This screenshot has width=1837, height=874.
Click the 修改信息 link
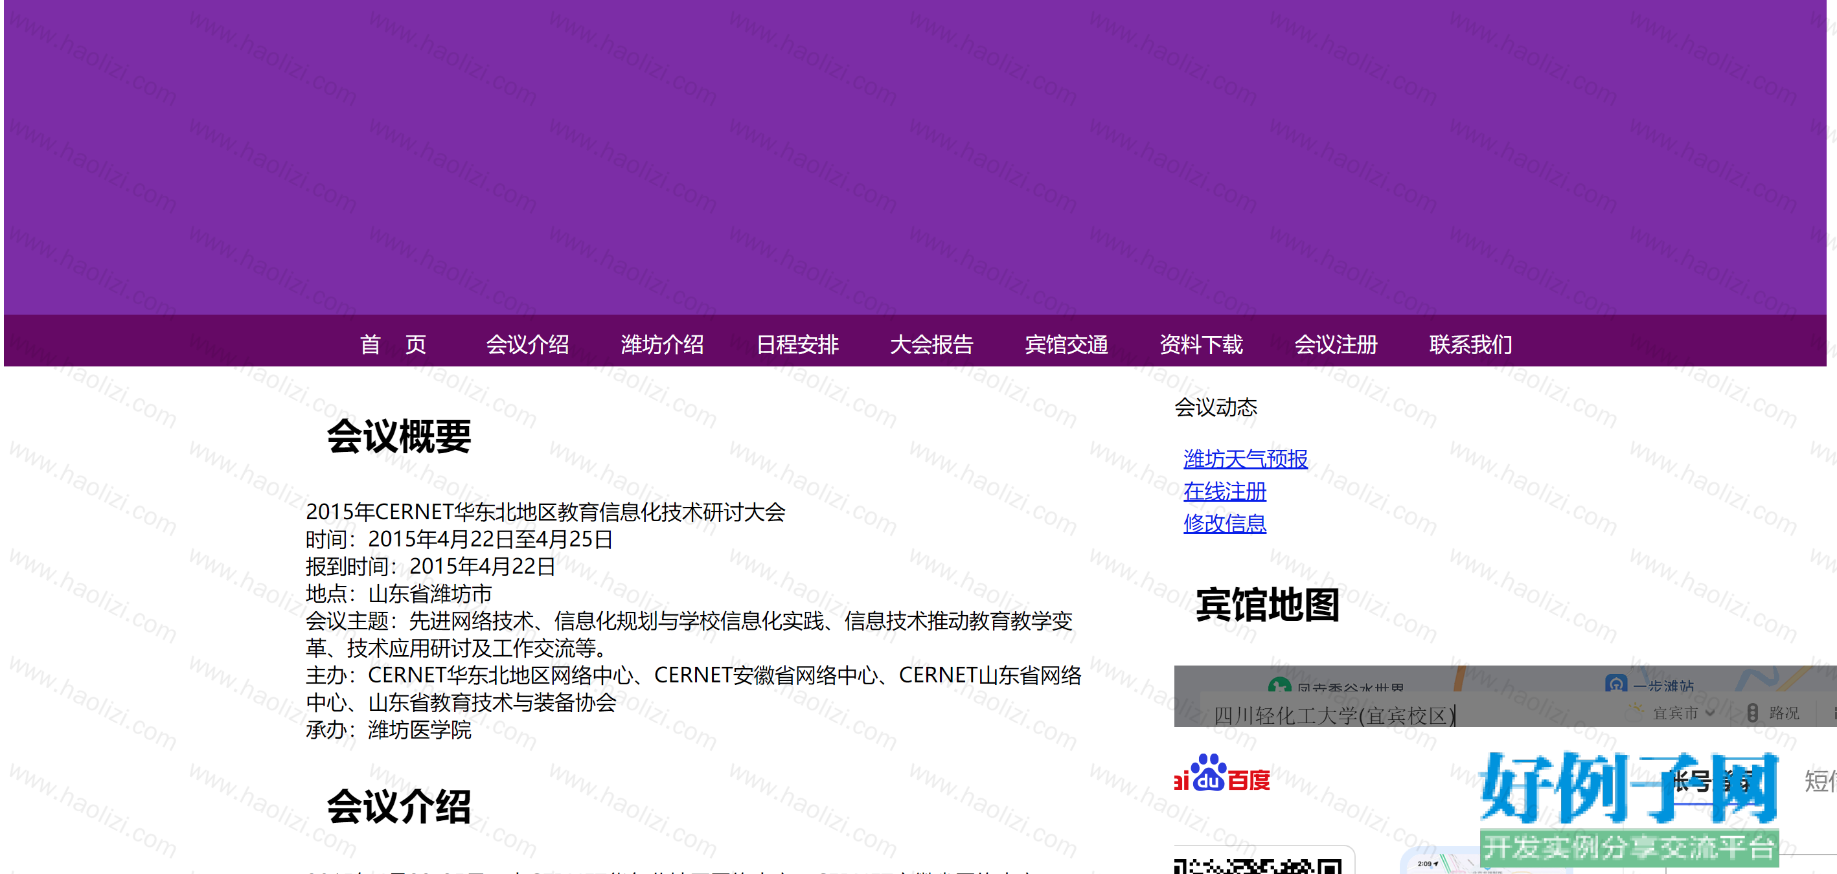point(1224,523)
